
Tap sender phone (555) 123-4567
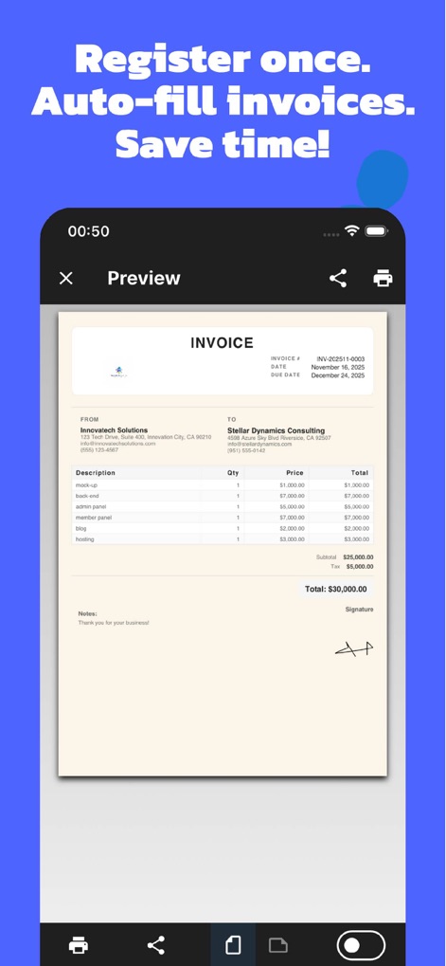99,450
